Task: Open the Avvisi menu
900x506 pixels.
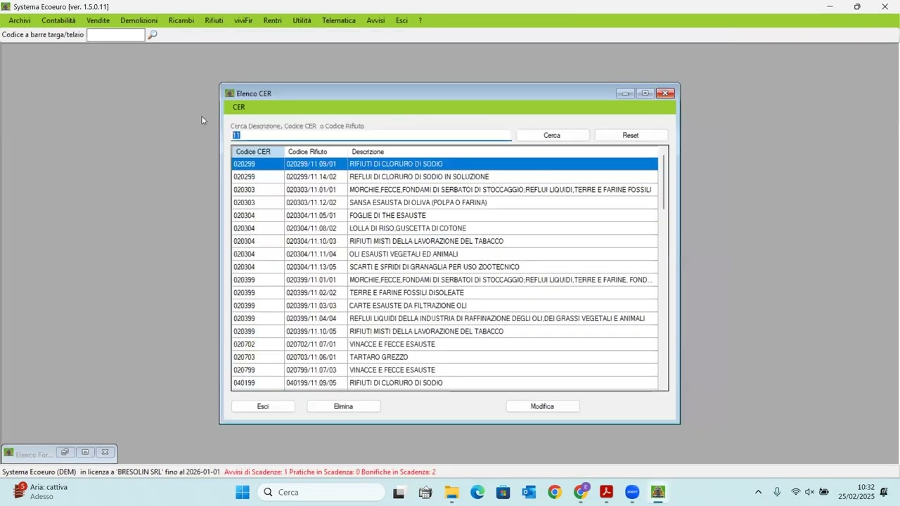Action: pos(375,20)
